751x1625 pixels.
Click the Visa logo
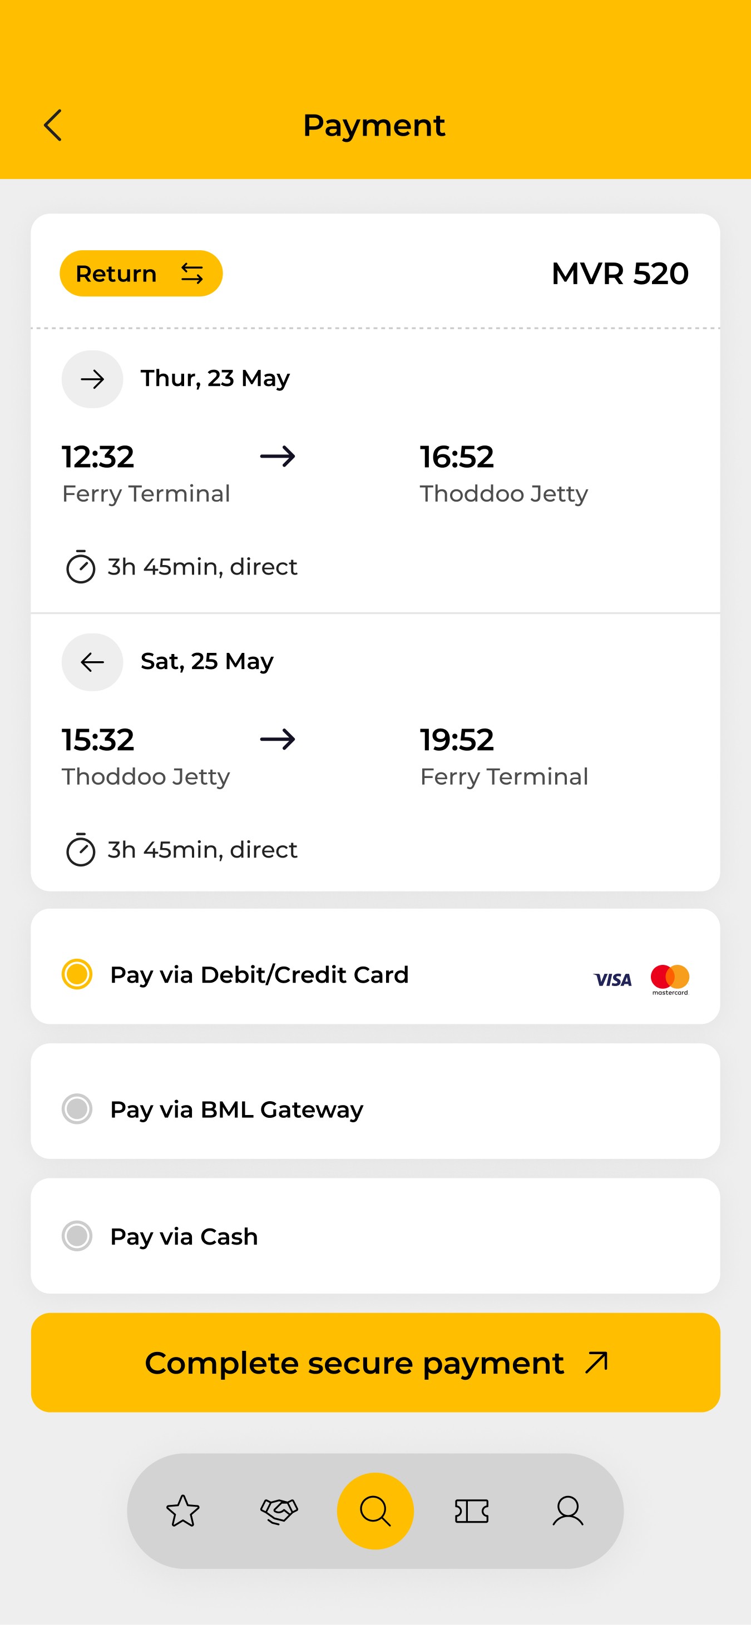[x=612, y=979]
